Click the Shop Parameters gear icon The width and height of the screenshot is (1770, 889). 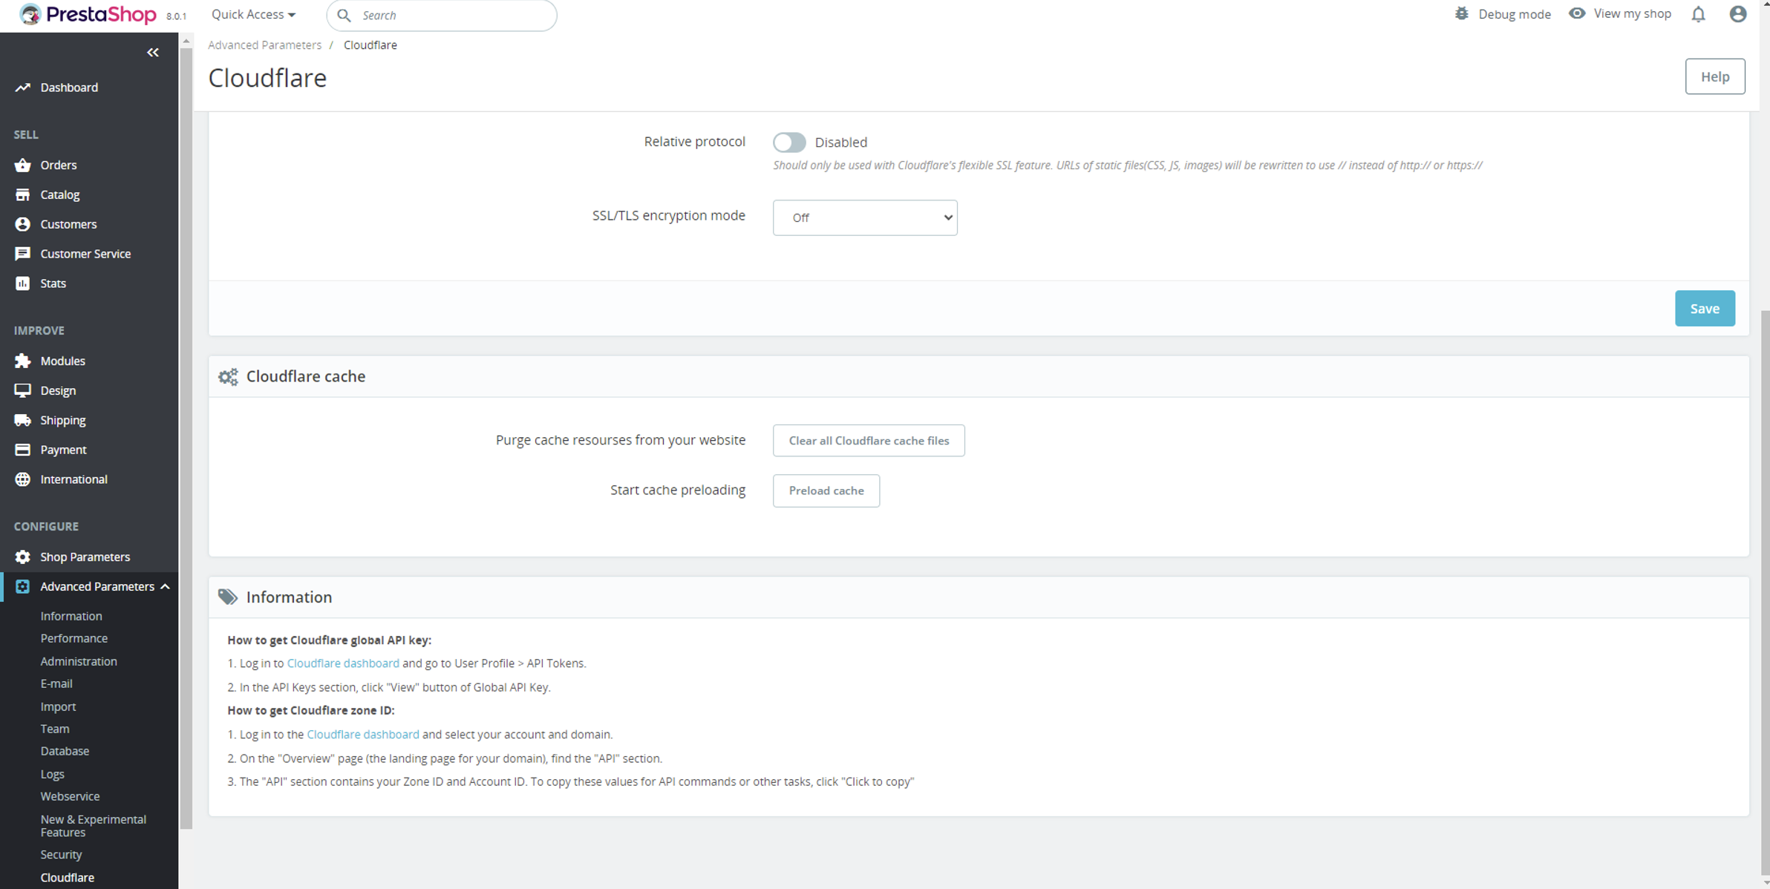[23, 557]
